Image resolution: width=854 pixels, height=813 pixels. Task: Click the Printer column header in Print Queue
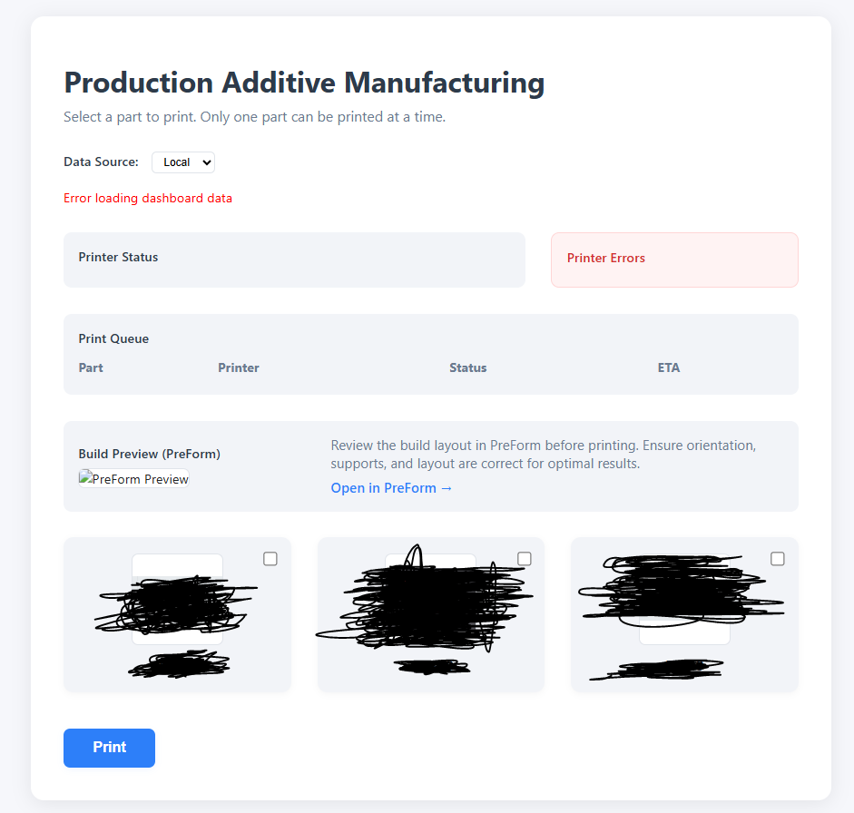click(239, 367)
